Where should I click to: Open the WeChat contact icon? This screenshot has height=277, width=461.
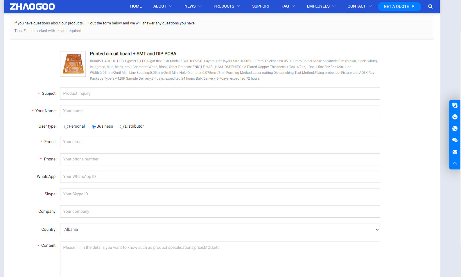pos(455,140)
